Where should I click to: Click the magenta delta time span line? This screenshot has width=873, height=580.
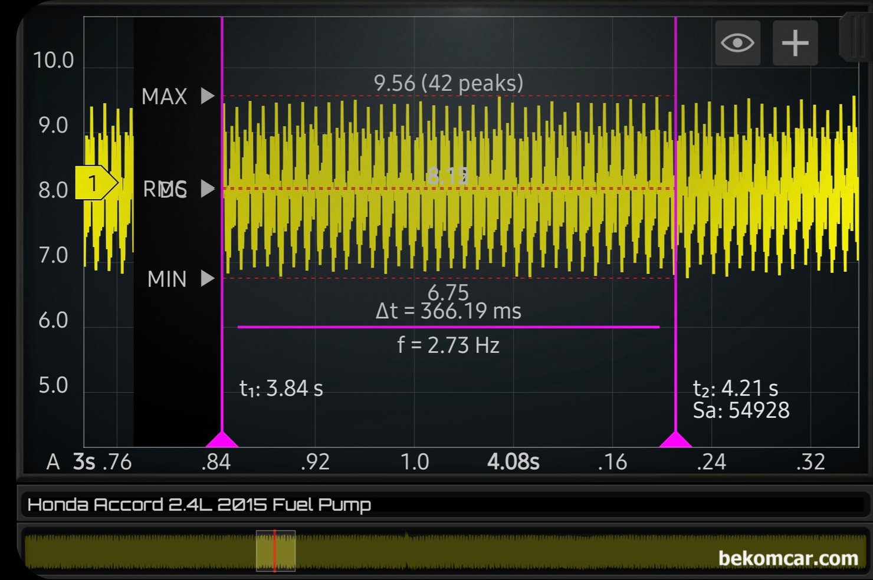pos(448,327)
